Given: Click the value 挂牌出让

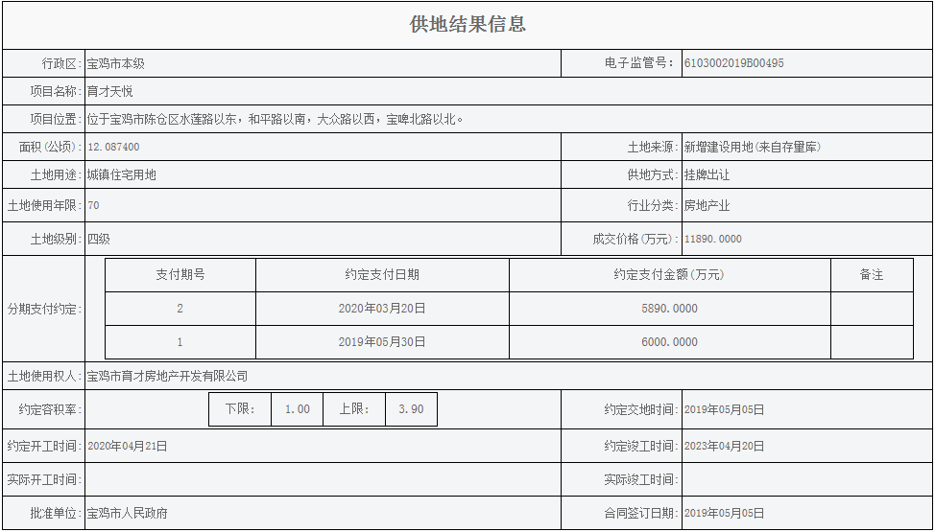Looking at the screenshot, I should tap(707, 175).
